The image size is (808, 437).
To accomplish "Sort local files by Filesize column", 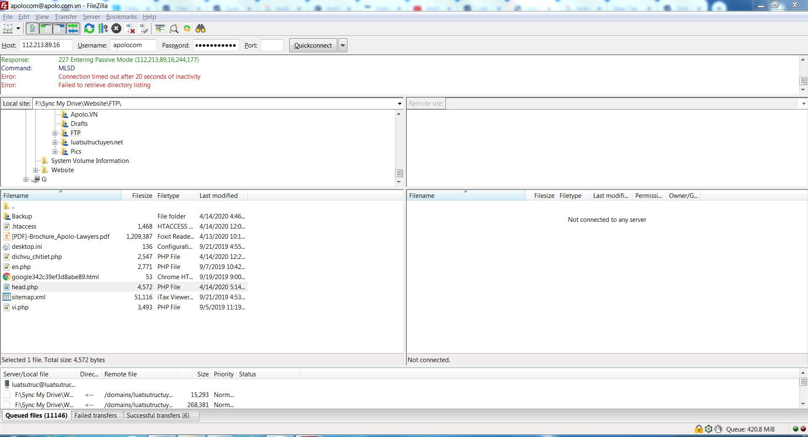I will 138,195.
